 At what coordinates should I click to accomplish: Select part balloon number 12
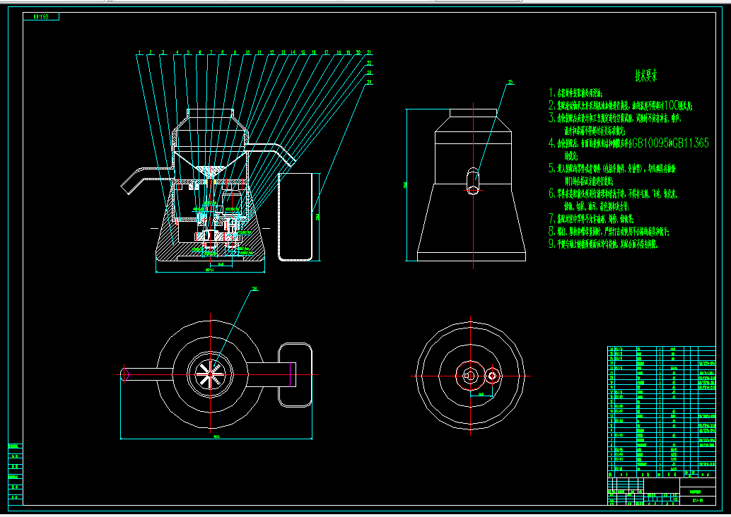click(x=271, y=53)
